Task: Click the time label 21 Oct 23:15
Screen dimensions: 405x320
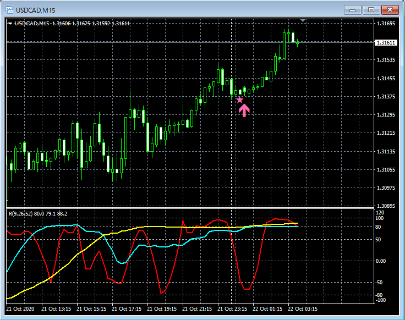Action: click(232, 308)
